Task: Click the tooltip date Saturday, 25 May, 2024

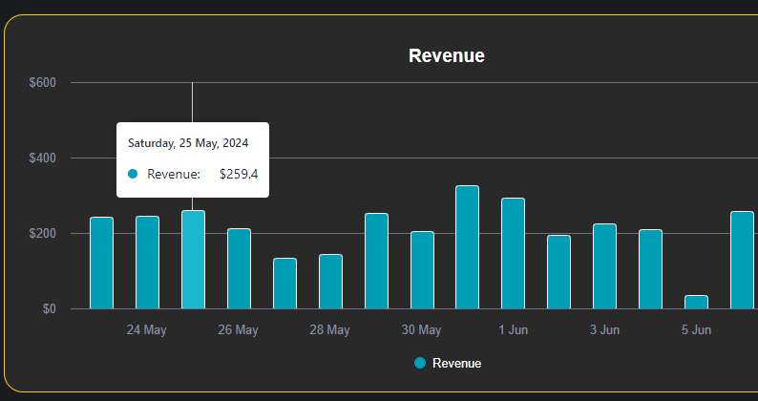Action: pos(188,143)
